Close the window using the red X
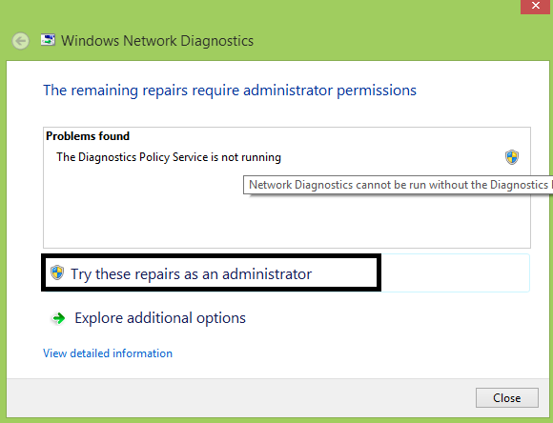Image resolution: width=553 pixels, height=423 pixels. point(536,6)
